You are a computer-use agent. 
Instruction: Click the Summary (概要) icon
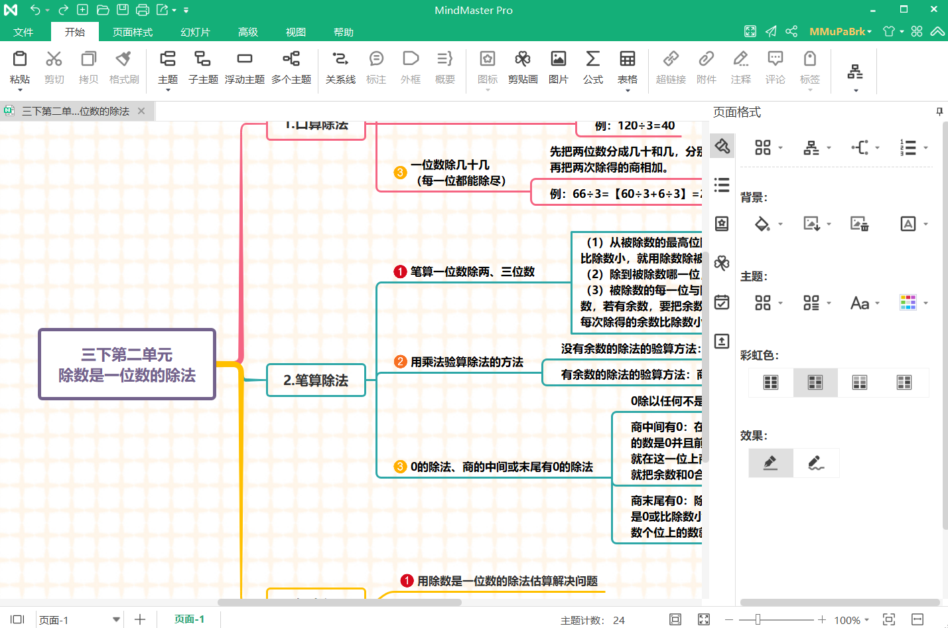click(x=445, y=59)
